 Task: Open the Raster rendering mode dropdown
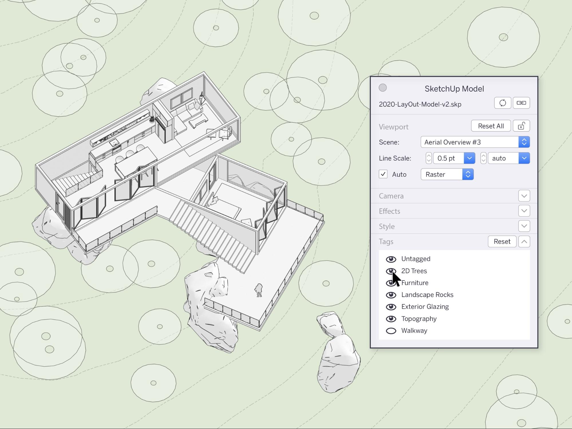469,174
